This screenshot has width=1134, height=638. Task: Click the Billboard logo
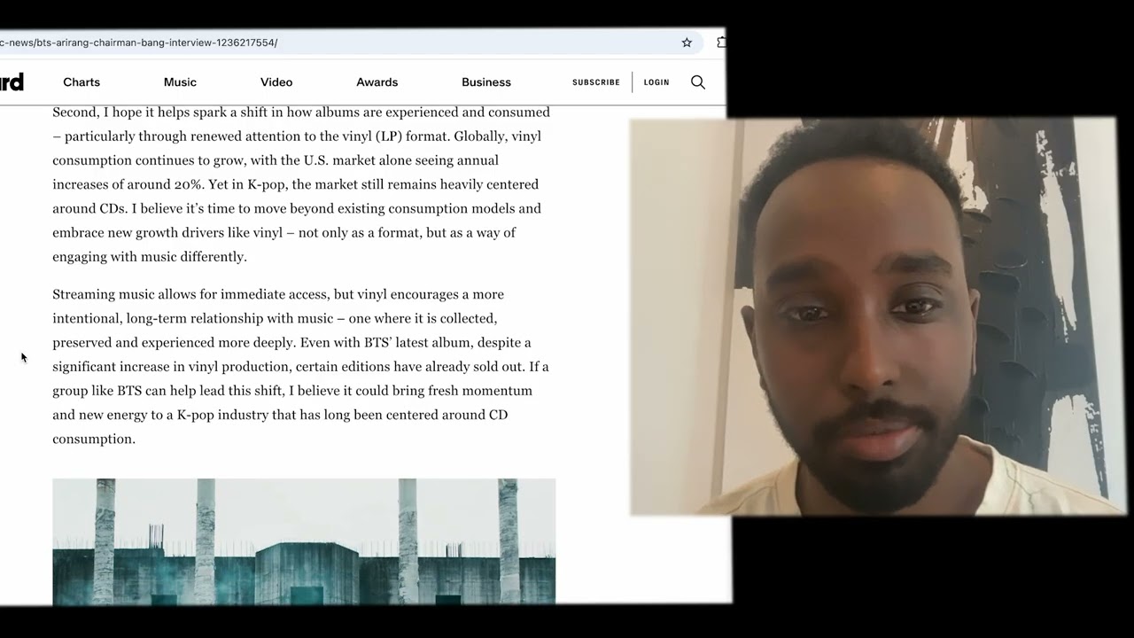point(12,82)
